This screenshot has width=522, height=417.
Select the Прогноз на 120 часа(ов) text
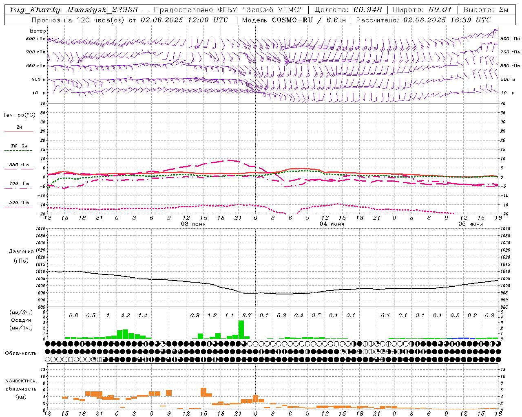(79, 20)
